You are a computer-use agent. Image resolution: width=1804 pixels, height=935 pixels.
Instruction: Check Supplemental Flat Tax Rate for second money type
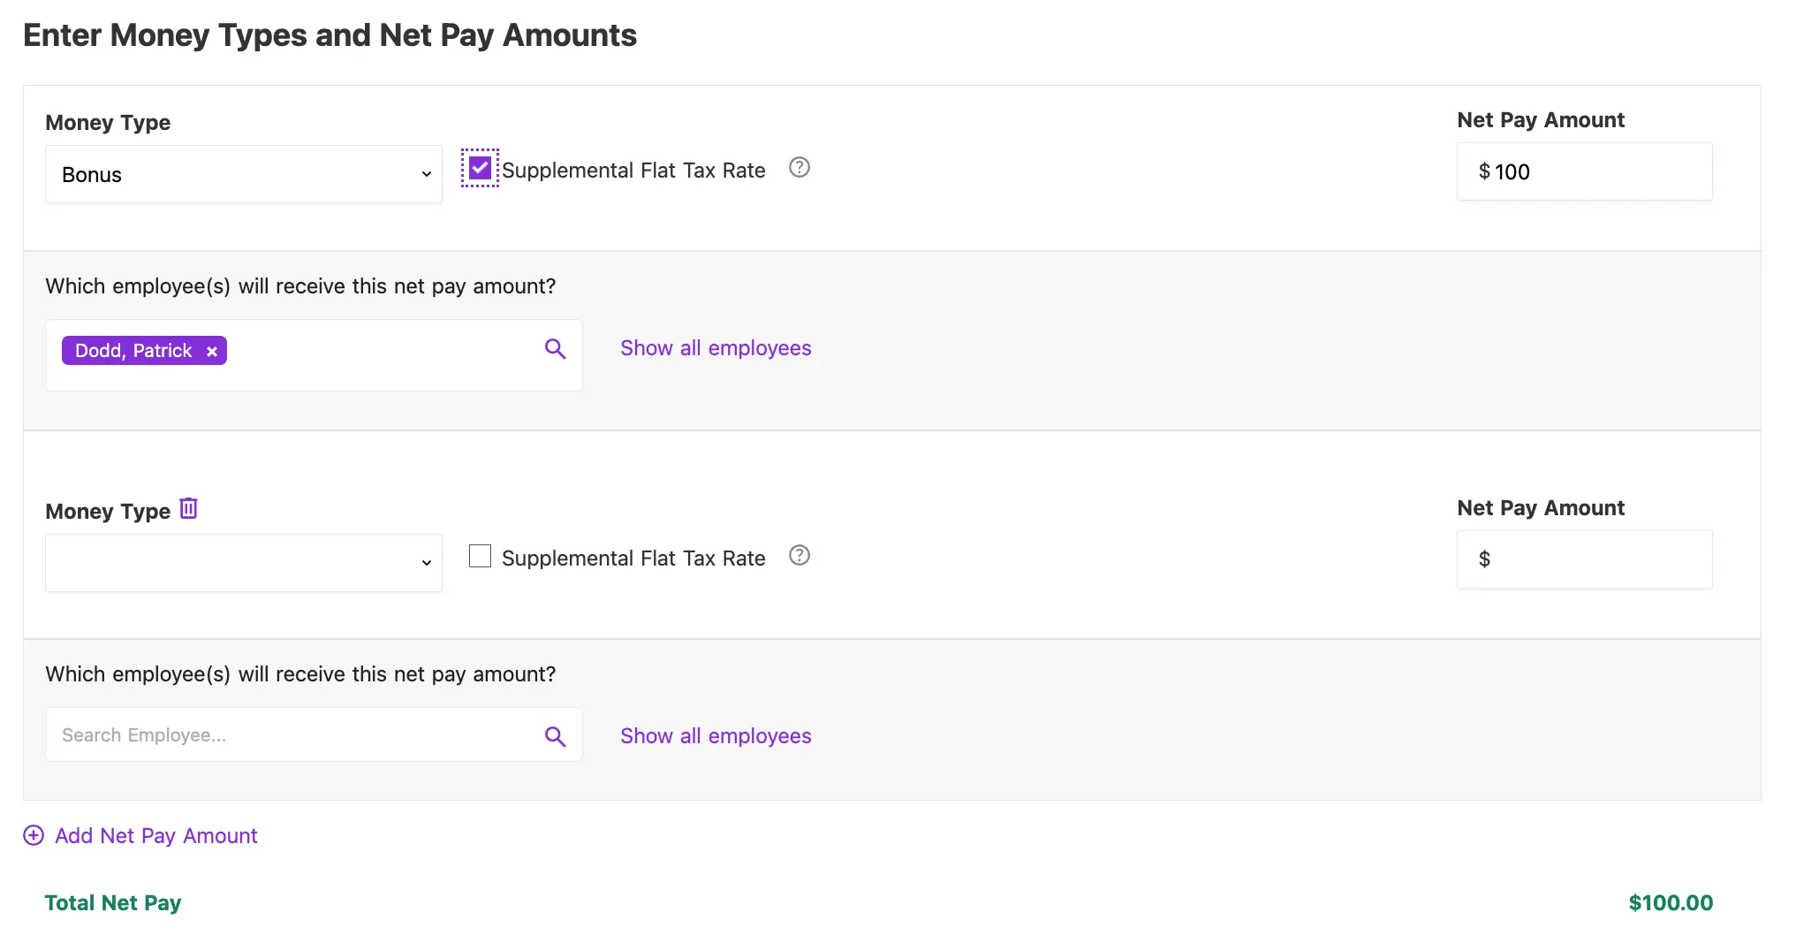480,556
